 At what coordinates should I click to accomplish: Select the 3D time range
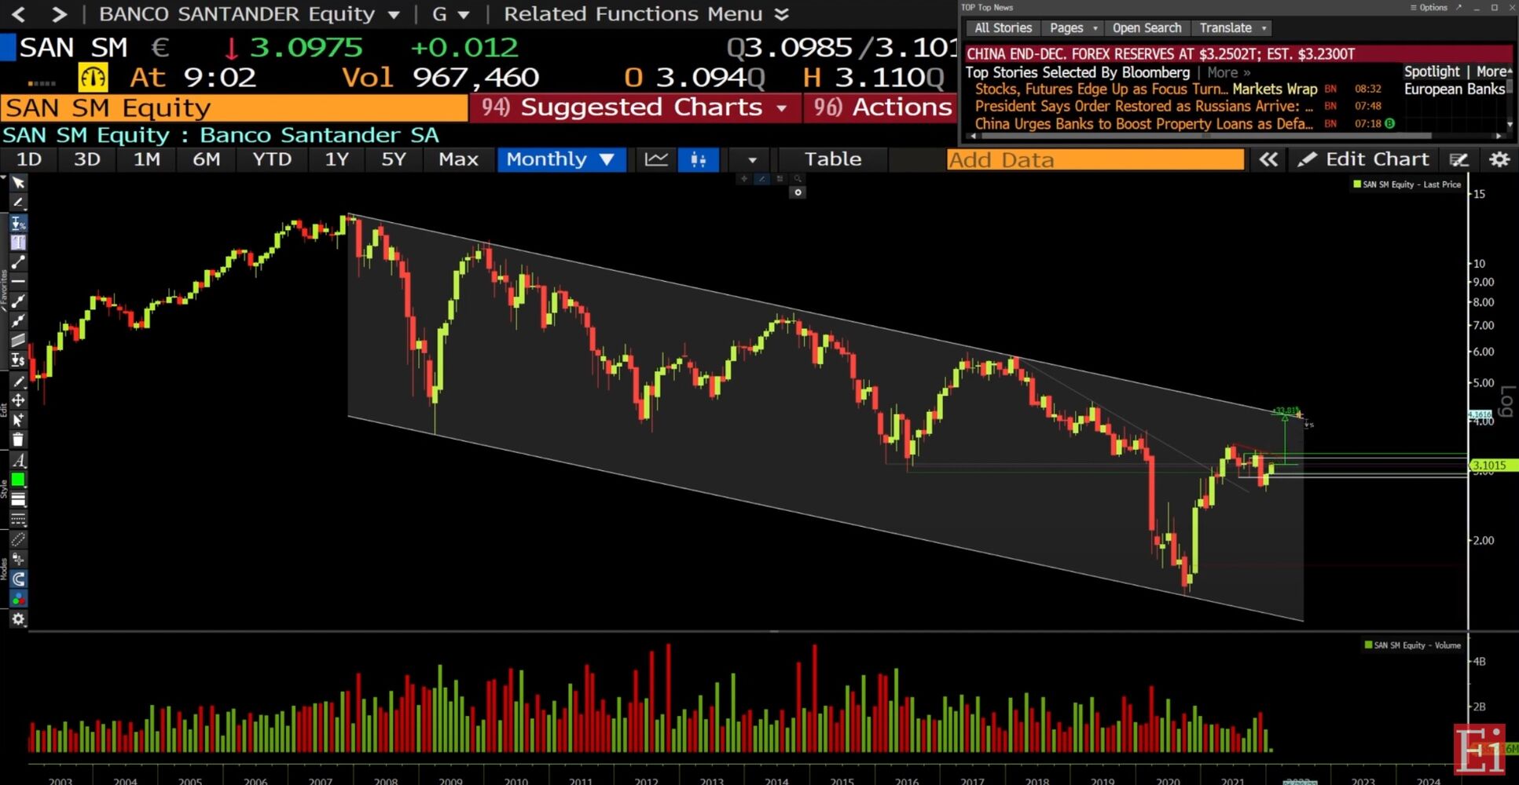click(x=87, y=159)
